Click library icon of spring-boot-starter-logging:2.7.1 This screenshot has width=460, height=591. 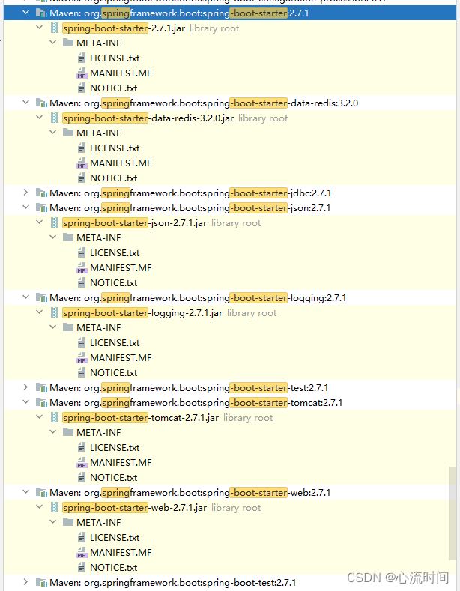(41, 298)
